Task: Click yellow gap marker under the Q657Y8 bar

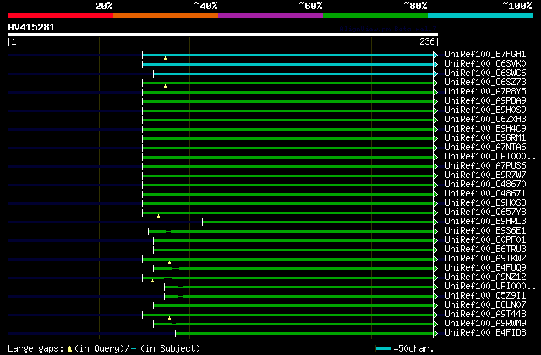Action: 158,216
